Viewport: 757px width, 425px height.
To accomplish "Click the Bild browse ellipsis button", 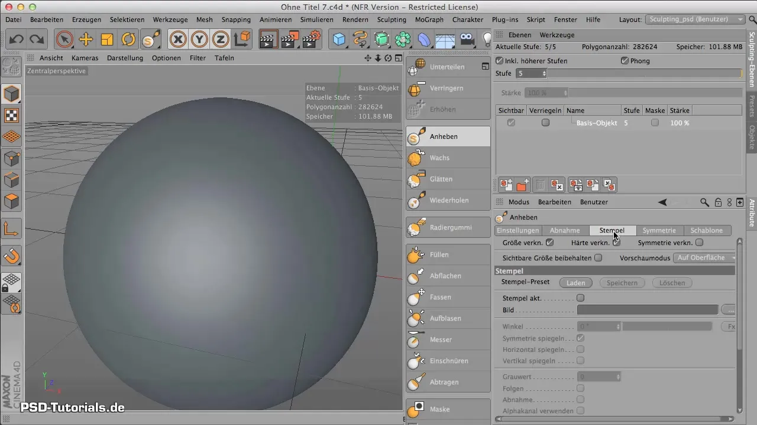I will tap(728, 310).
